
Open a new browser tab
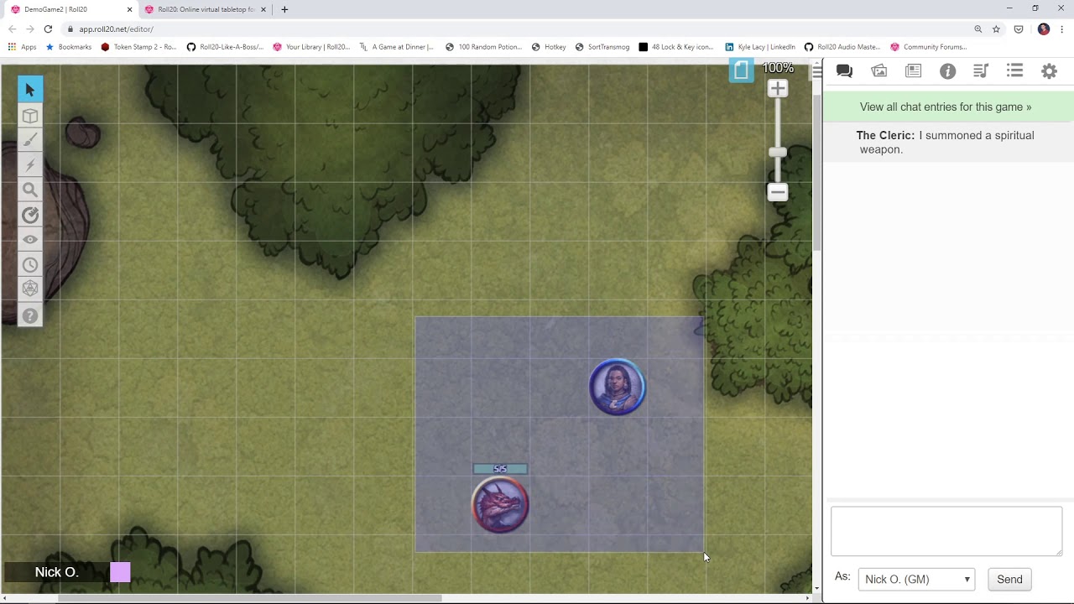pyautogui.click(x=284, y=9)
